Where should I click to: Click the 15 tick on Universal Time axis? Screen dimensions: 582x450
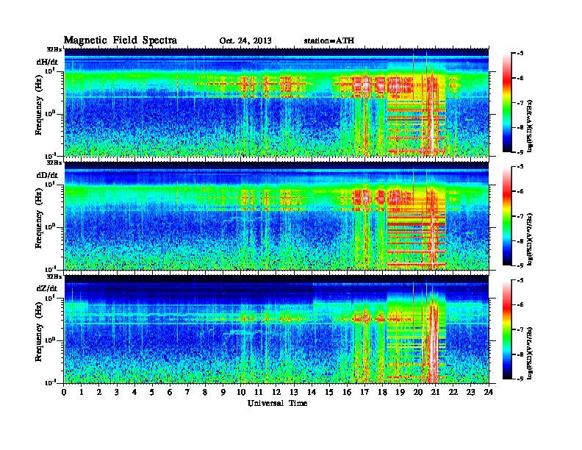point(329,392)
